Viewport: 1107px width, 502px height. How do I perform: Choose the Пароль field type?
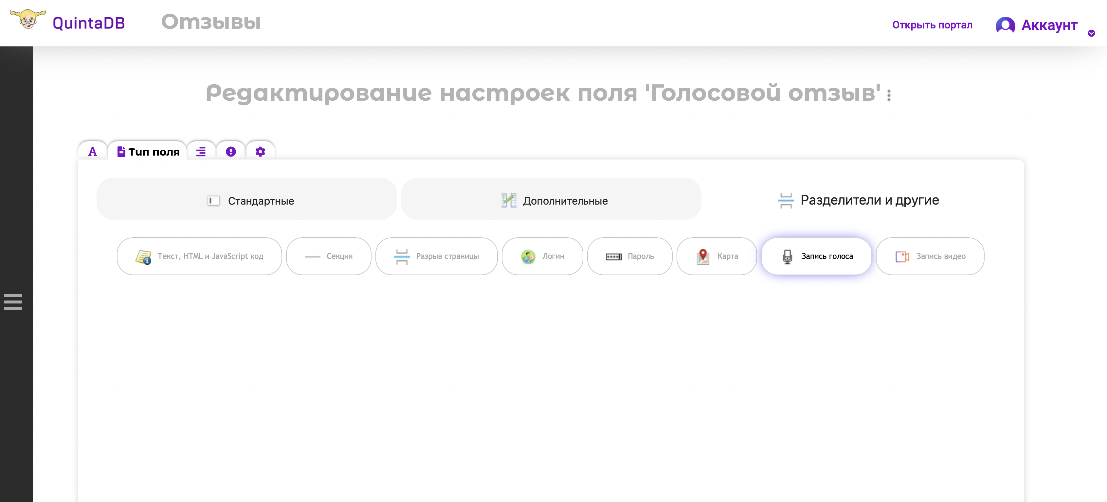tap(630, 256)
